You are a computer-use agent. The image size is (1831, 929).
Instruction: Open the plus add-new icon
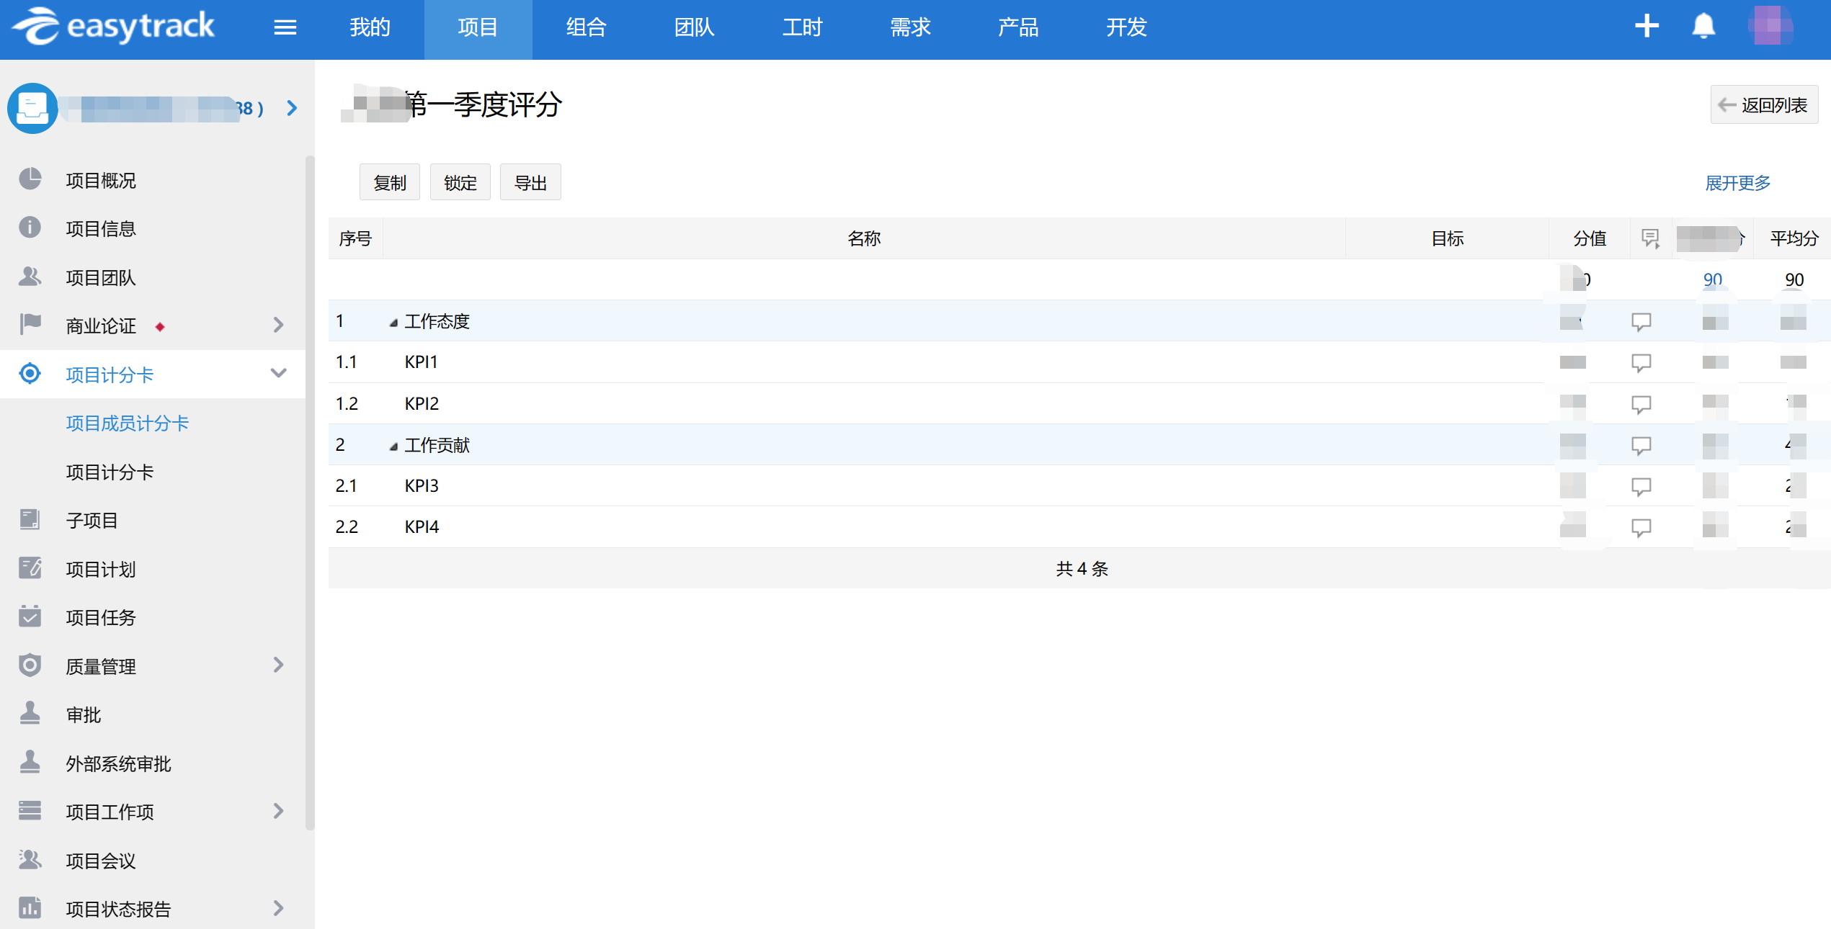(x=1647, y=27)
